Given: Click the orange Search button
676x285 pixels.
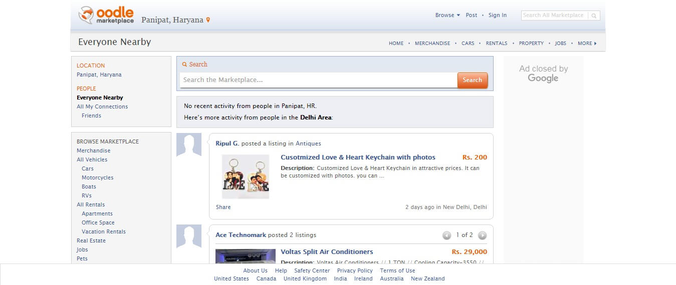Looking at the screenshot, I should tap(473, 80).
